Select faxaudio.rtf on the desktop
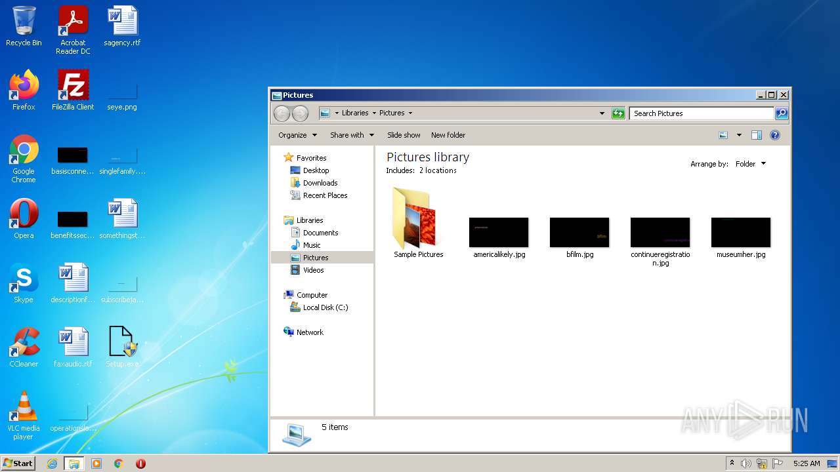This screenshot has width=840, height=472. click(73, 347)
